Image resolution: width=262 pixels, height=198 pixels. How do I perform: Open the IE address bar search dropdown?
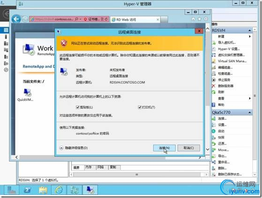(x=81, y=20)
